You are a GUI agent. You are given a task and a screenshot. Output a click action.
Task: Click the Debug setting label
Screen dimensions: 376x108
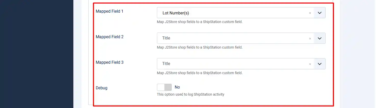(x=101, y=88)
